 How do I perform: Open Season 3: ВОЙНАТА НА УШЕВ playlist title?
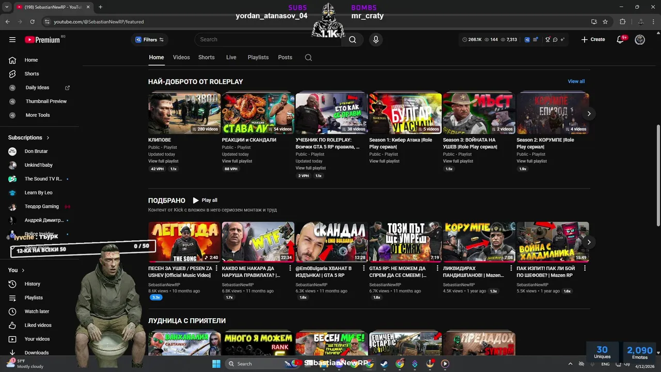[469, 143]
